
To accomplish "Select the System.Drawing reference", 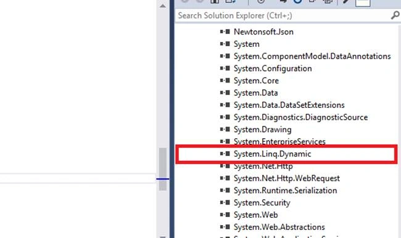I will coord(262,129).
